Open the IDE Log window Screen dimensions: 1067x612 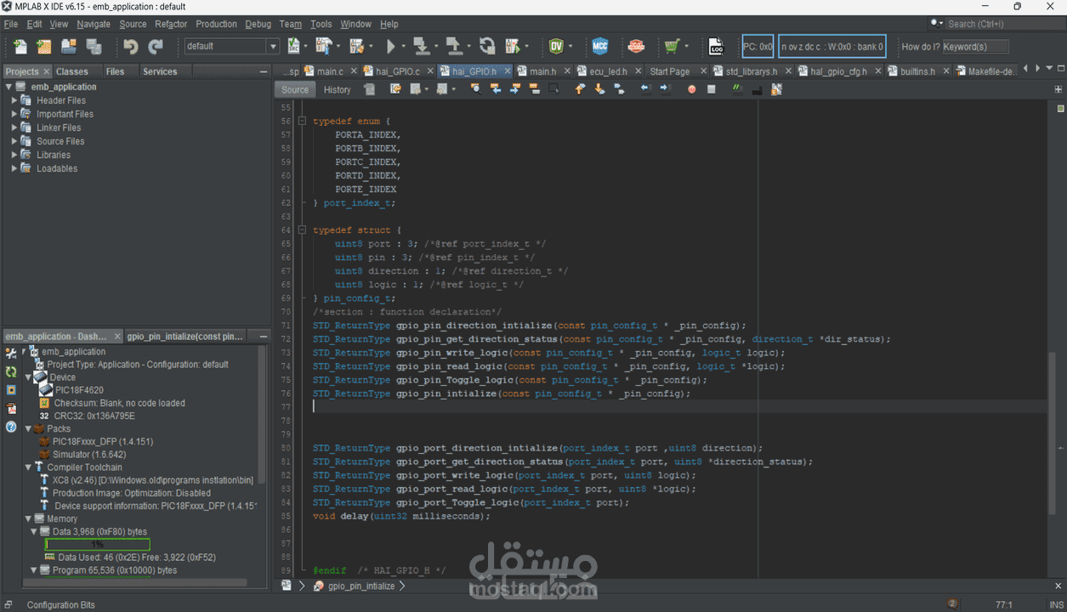point(716,47)
